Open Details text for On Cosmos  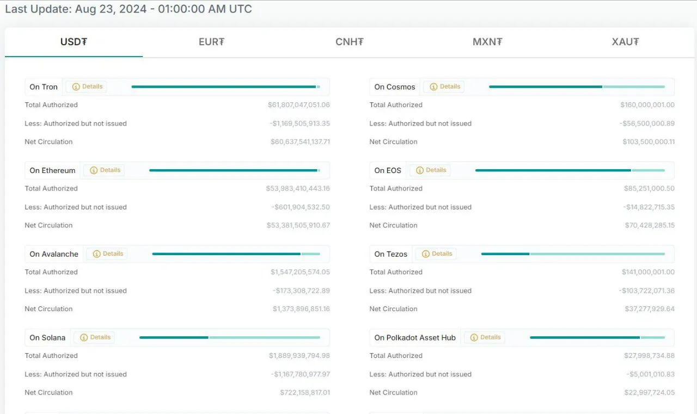pyautogui.click(x=450, y=86)
